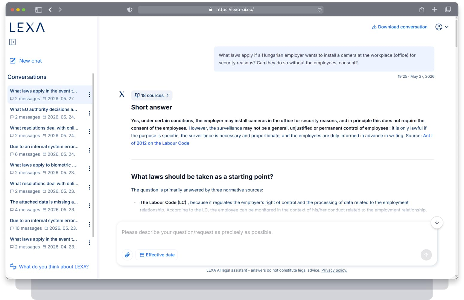Open options for 'Due to an internal system error' 10 messages chat

(89, 224)
